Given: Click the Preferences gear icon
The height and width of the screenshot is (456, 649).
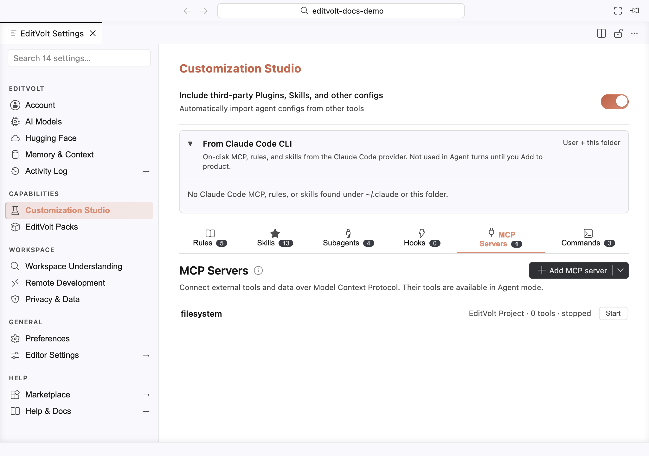Looking at the screenshot, I should (x=15, y=339).
